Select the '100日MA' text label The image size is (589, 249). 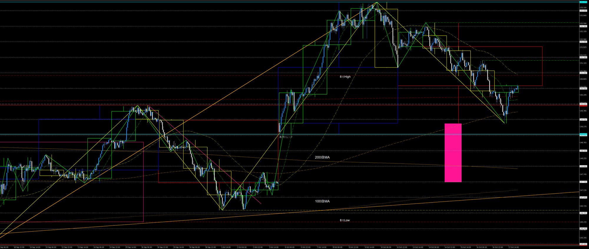tap(322, 201)
